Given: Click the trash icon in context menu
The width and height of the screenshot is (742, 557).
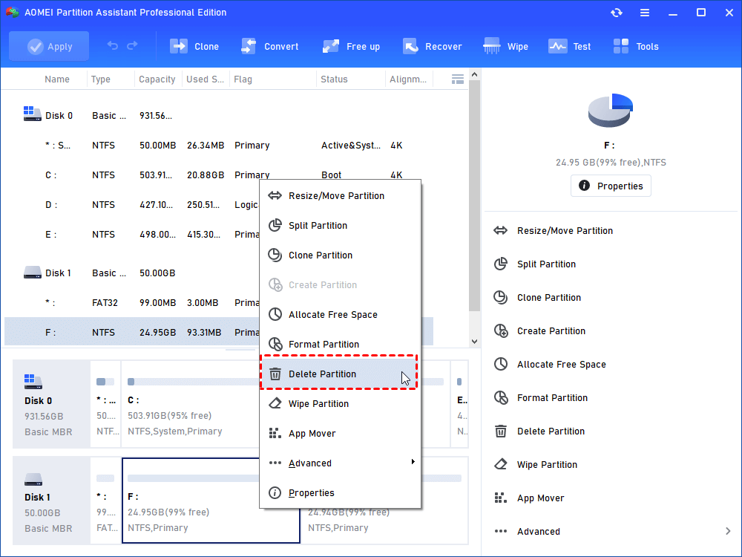Looking at the screenshot, I should click(275, 374).
